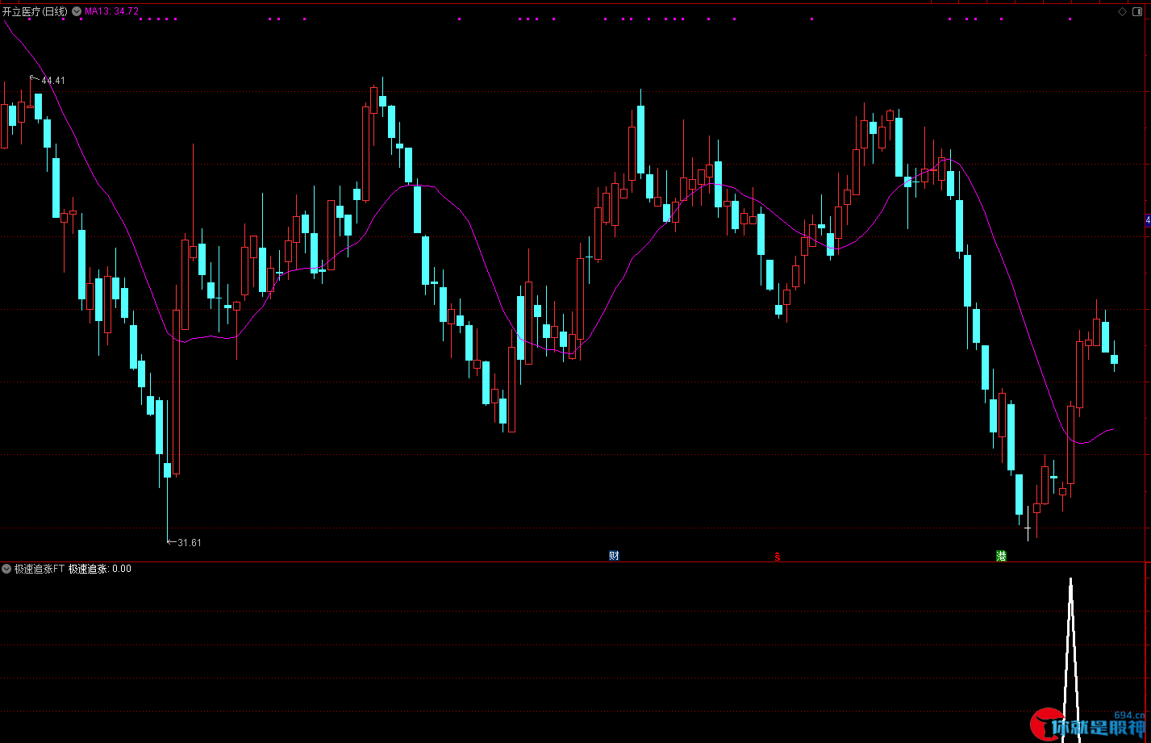The height and width of the screenshot is (743, 1151).
Task: Toggle the side panel icon at top right
Action: [x=1138, y=11]
